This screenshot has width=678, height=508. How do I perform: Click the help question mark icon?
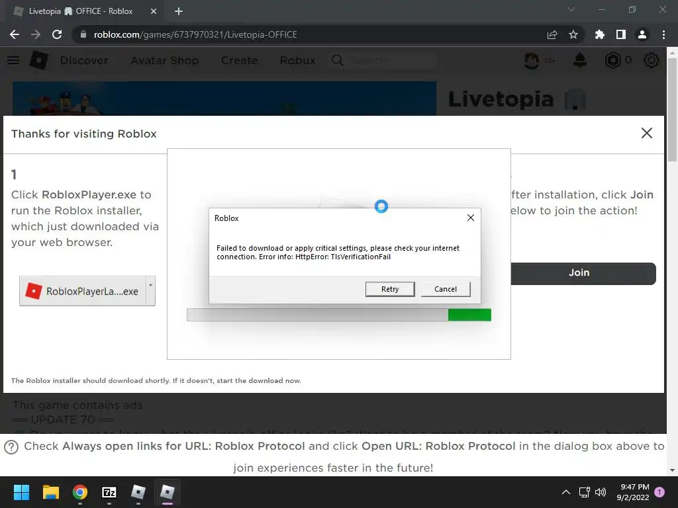11,447
